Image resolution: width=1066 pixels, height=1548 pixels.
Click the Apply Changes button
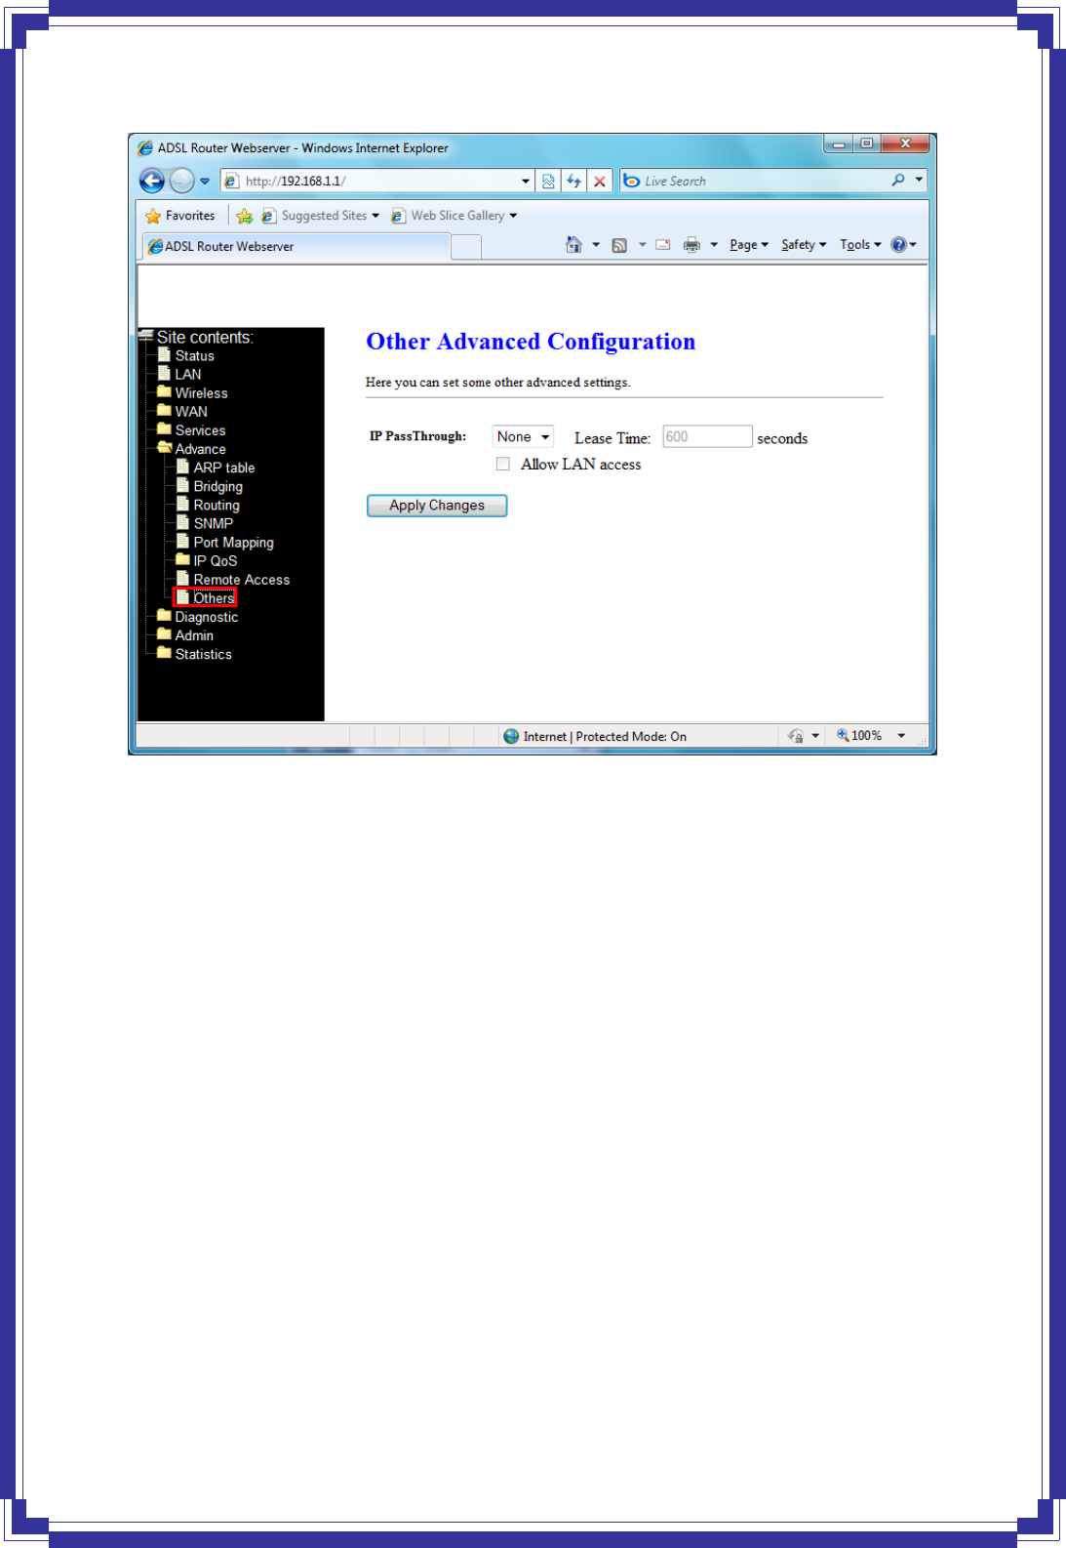[x=437, y=506]
